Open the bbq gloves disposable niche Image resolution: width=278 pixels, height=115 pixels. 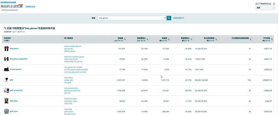point(19,59)
